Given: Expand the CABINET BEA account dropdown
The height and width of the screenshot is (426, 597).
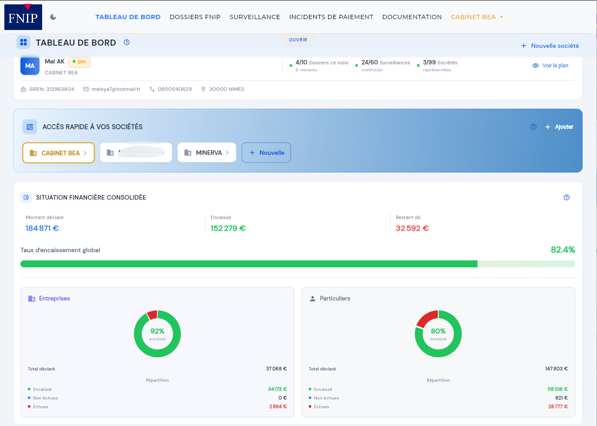Looking at the screenshot, I should click(477, 17).
